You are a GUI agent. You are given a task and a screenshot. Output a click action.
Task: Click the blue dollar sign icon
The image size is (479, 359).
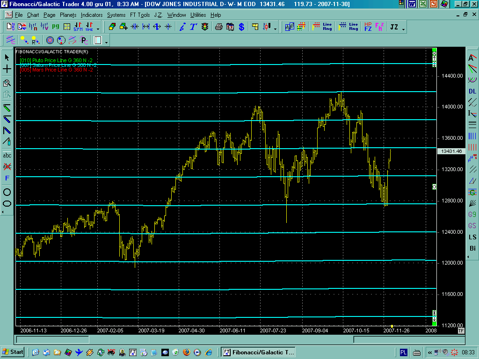click(x=241, y=27)
